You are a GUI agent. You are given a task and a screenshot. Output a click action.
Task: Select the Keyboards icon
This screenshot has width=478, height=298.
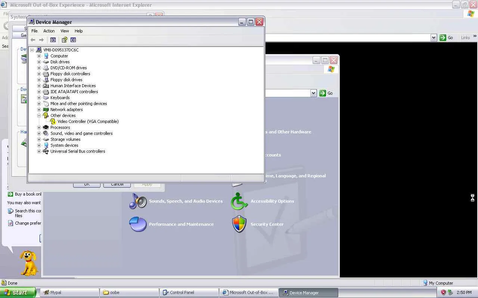46,98
